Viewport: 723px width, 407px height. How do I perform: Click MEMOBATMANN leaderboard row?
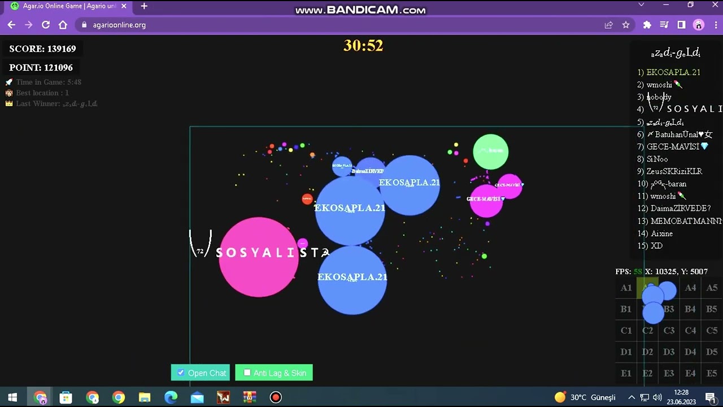coord(680,221)
